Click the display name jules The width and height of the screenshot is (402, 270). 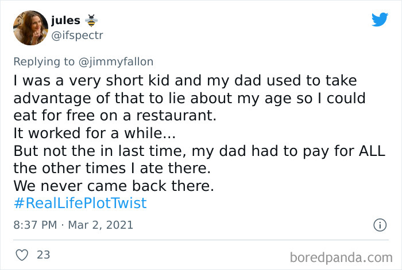(x=65, y=21)
